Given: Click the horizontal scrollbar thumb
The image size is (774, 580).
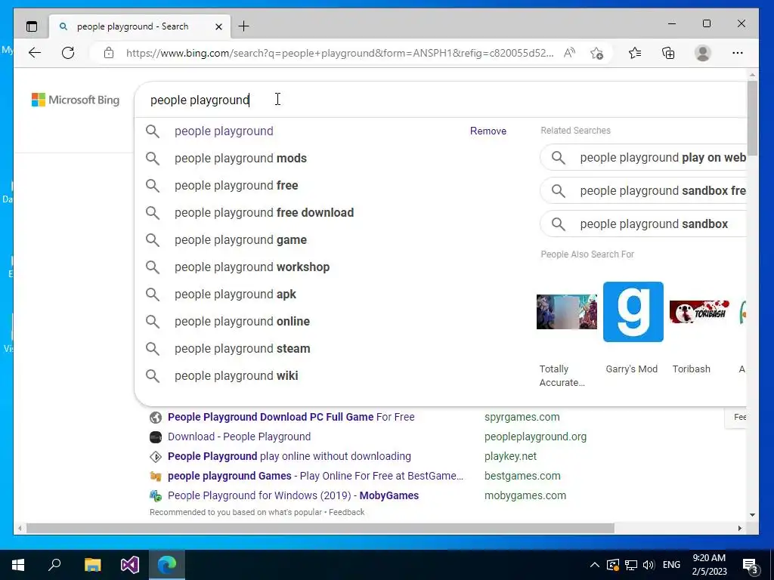Looking at the screenshot, I should (x=320, y=528).
